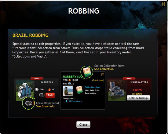Image resolution: width=168 pixels, height=134 pixels.
Task: Dismiss the Robbery Success popup with its X
Action: [102, 74]
